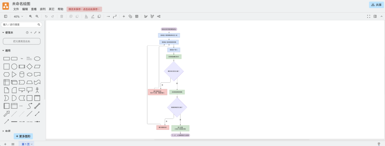Open the 第 1 页 page tab chevron

pos(32,144)
